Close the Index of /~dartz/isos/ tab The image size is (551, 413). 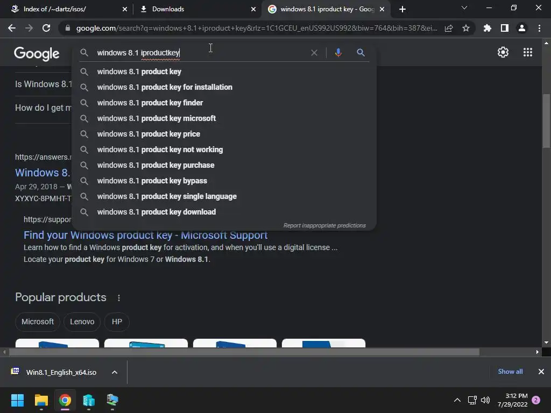(125, 9)
